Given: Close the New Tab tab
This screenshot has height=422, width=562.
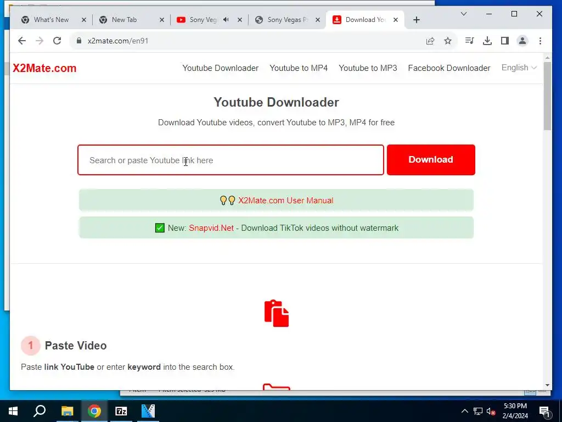Looking at the screenshot, I should pos(162,20).
